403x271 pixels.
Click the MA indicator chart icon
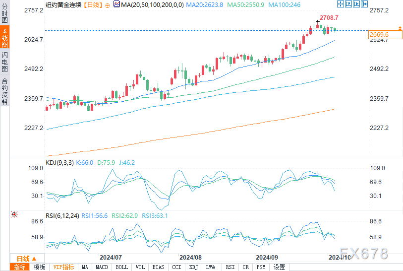(x=116, y=4)
